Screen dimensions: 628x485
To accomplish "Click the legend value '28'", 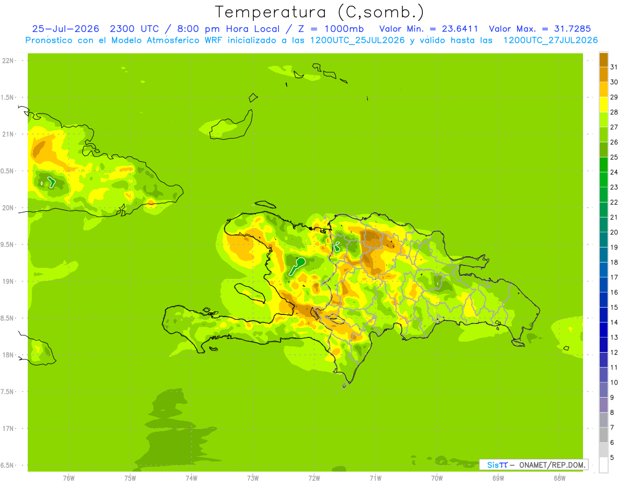I will pyautogui.click(x=614, y=112).
